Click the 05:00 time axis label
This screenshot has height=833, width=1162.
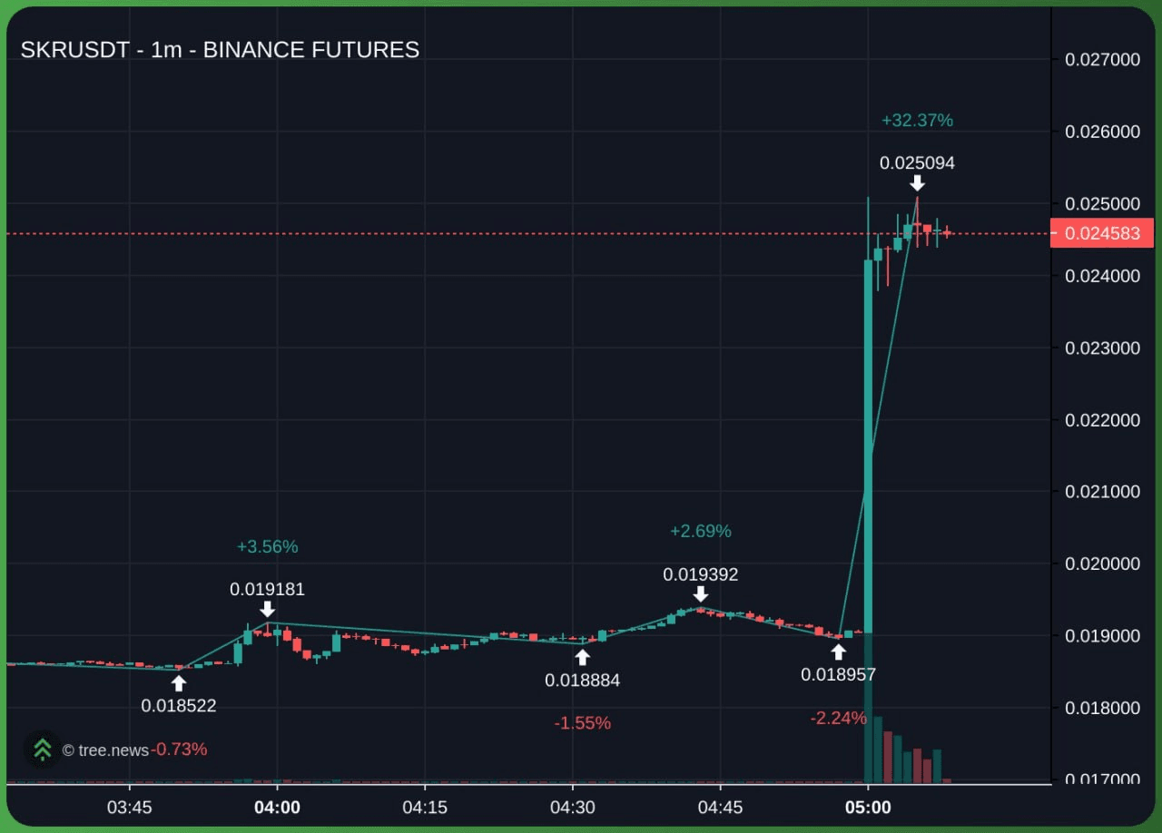pos(868,807)
